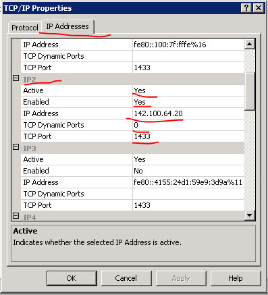268x295 pixels.
Task: Click the vertical scrollbar thumb
Action: coord(250,91)
